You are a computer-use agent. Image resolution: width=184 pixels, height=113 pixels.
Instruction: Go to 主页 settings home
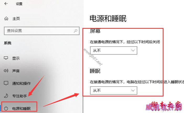(x=16, y=19)
